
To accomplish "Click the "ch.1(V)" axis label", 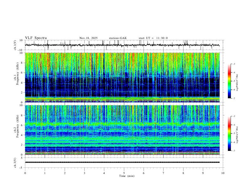I will (15, 45).
